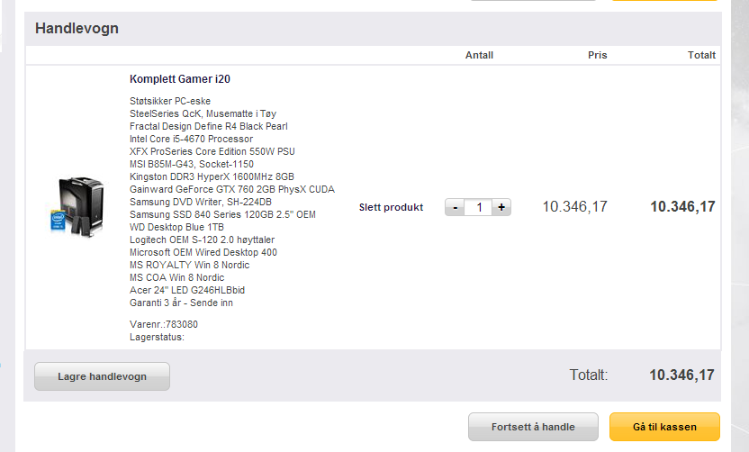The width and height of the screenshot is (749, 452).
Task: Click Fractal Design Define R4 Black Pearl
Action: coord(209,126)
